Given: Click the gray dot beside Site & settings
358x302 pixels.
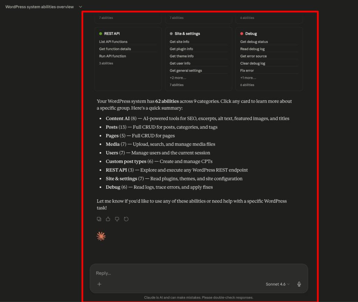Looking at the screenshot, I should [x=171, y=34].
